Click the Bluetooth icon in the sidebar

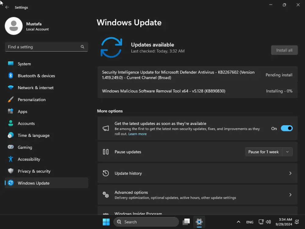(11, 75)
